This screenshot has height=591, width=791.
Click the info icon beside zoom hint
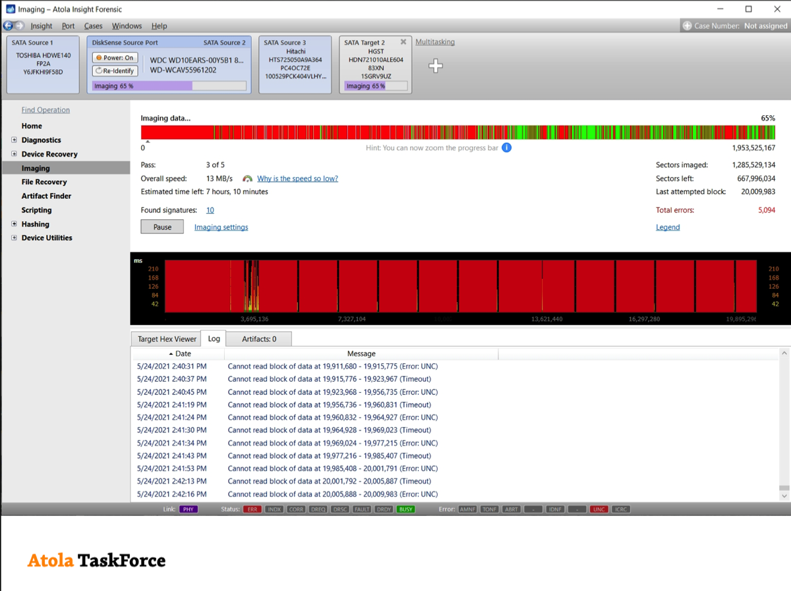(x=506, y=147)
